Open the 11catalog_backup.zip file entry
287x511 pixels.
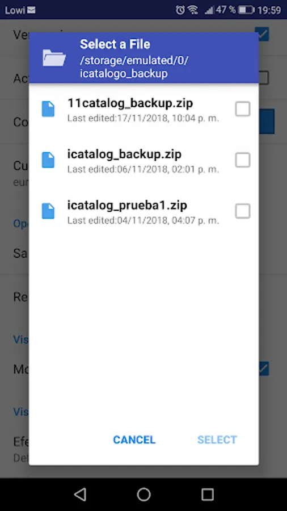tap(143, 109)
